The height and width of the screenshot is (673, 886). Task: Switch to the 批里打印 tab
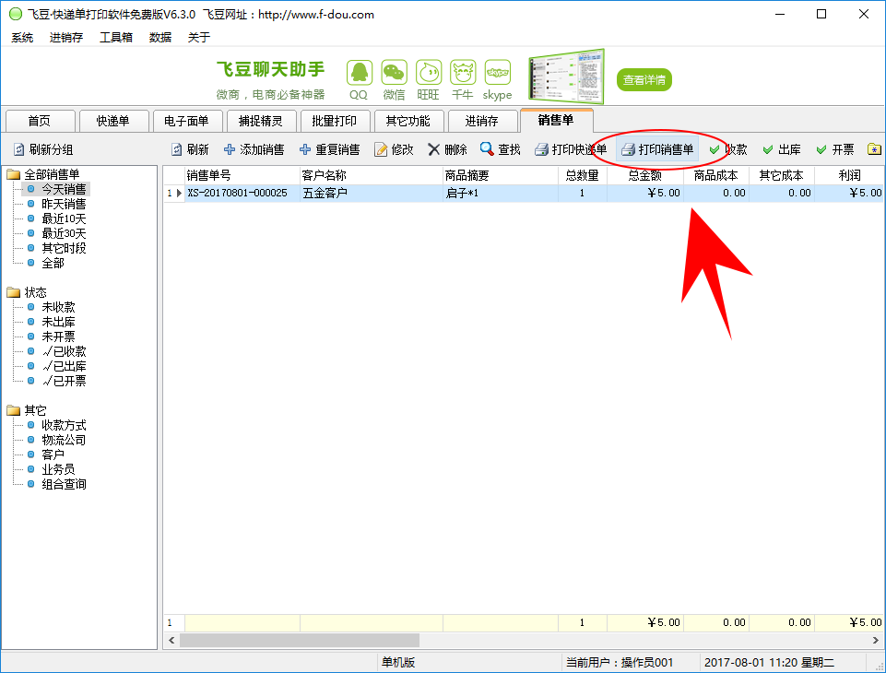click(334, 121)
